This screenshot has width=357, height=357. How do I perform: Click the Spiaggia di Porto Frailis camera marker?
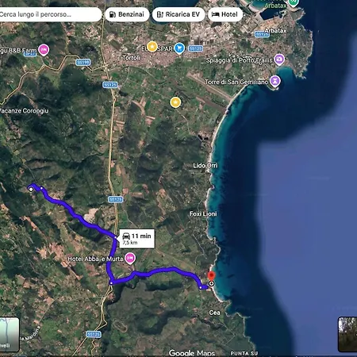(279, 59)
